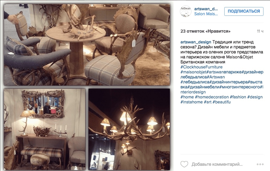Open the #design hashtag
The height and width of the screenshot is (171, 270).
point(255,97)
